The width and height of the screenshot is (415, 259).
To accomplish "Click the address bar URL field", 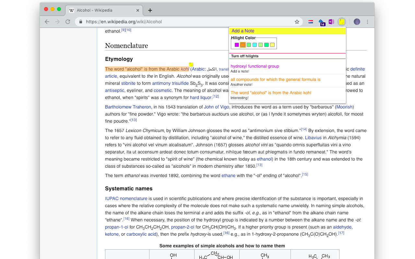I will [188, 22].
